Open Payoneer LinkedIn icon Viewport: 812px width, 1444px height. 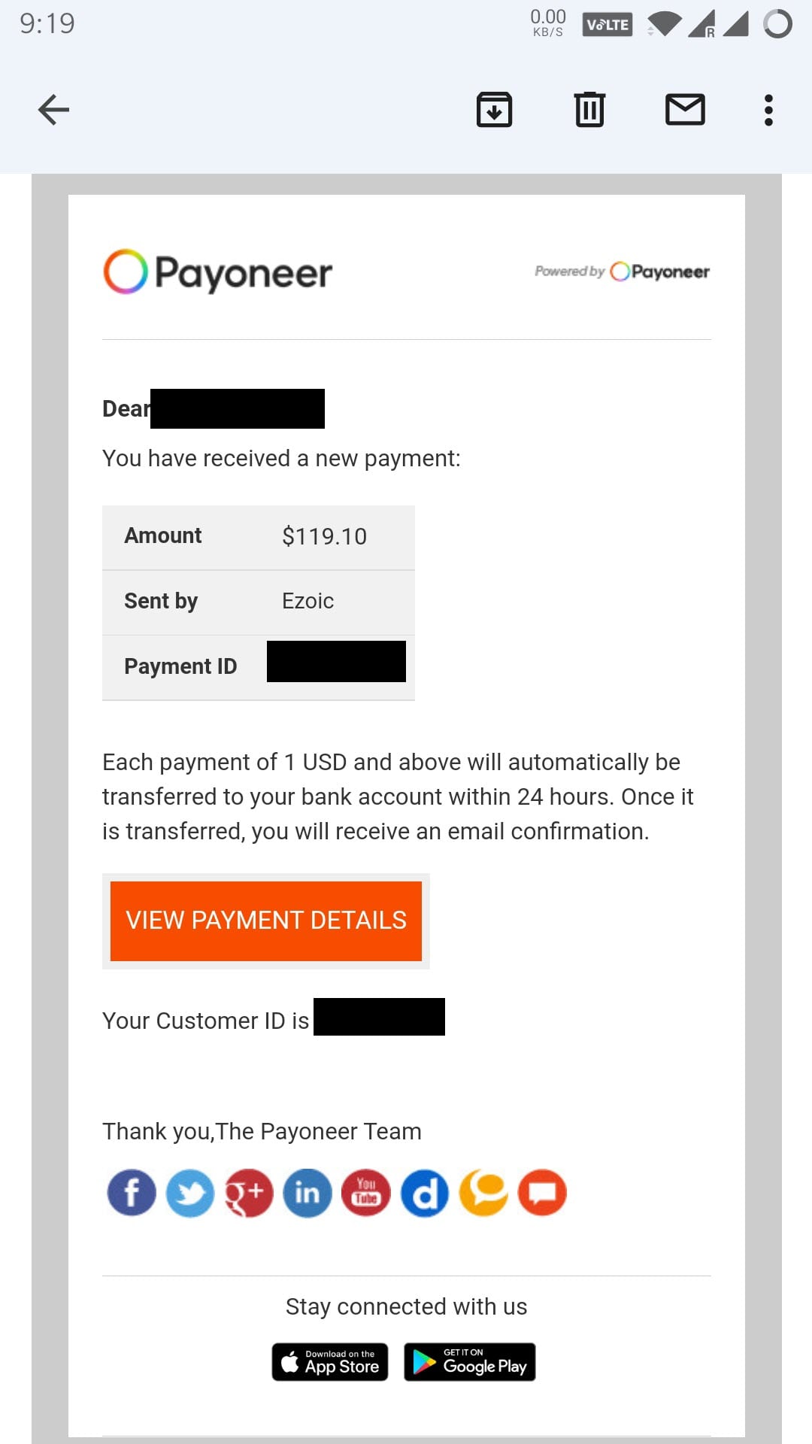coord(307,1193)
